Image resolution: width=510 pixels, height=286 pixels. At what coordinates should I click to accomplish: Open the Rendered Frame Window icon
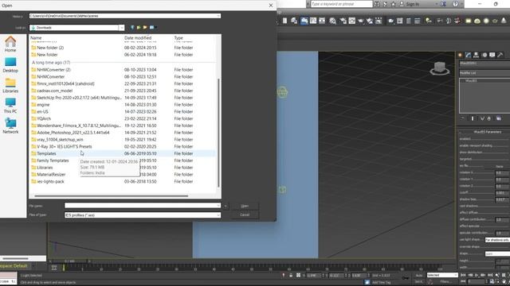coord(370,21)
